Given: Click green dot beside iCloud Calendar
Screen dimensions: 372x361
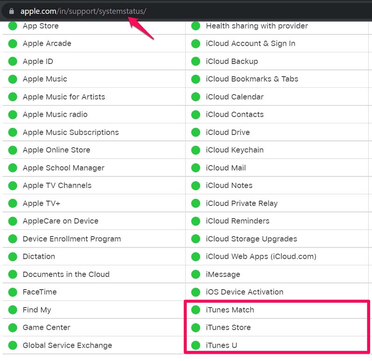Looking at the screenshot, I should pos(196,97).
